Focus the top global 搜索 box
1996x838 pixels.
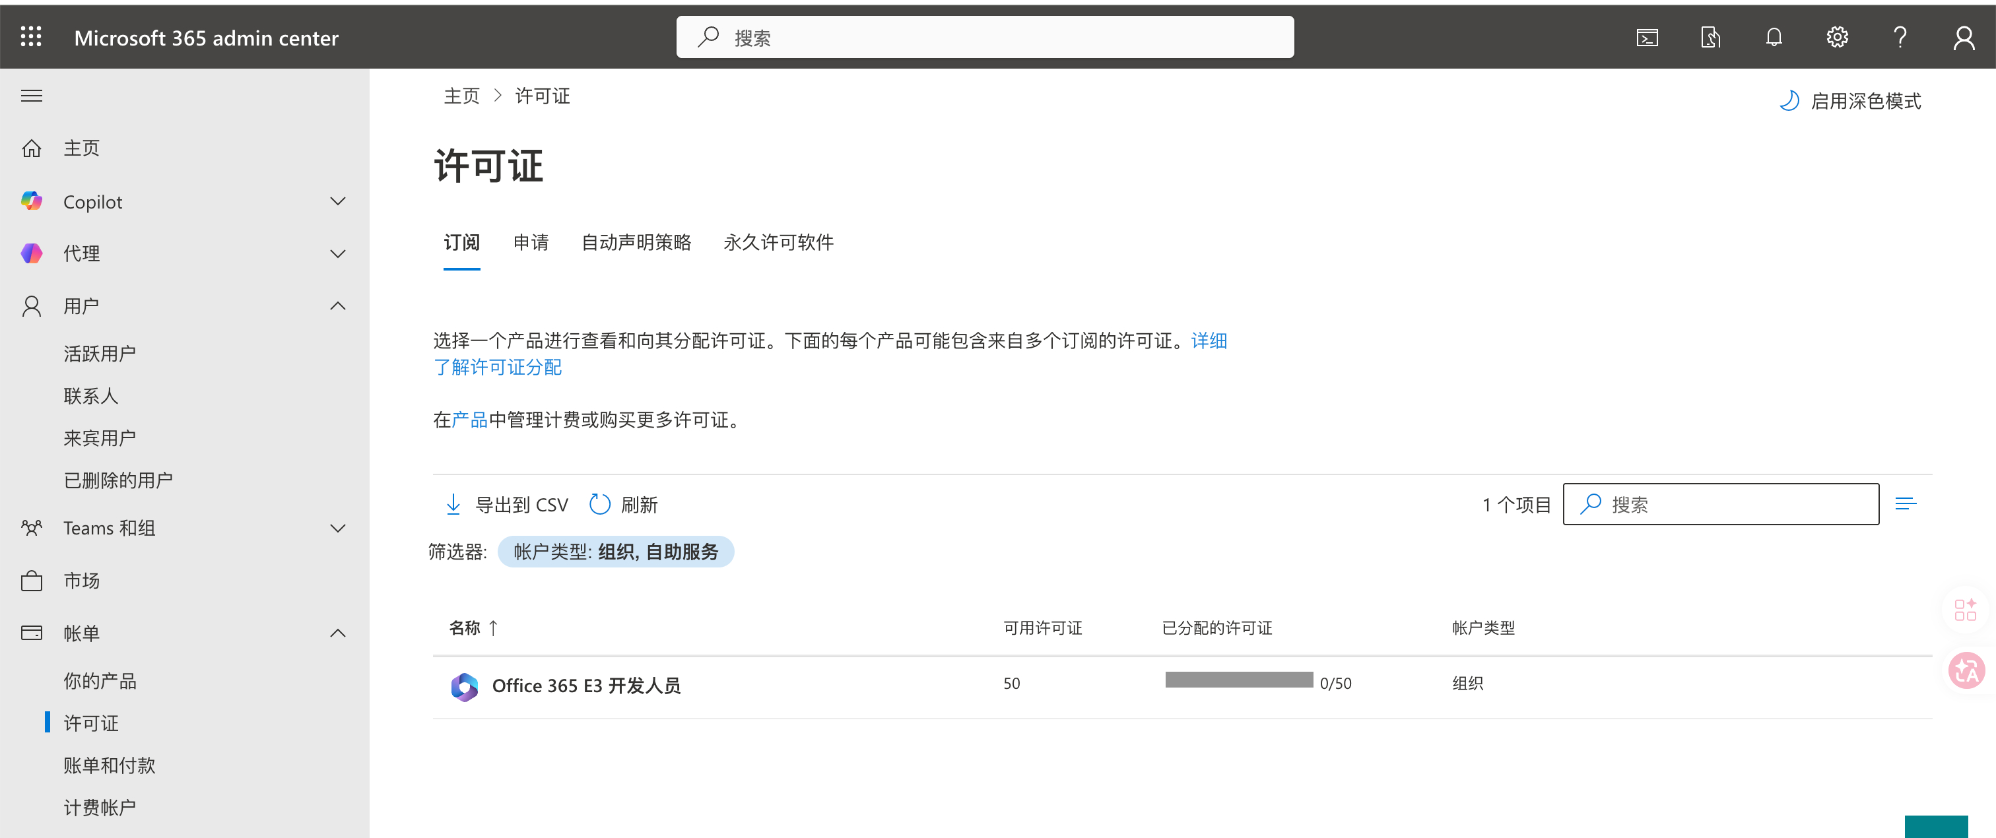pos(985,37)
